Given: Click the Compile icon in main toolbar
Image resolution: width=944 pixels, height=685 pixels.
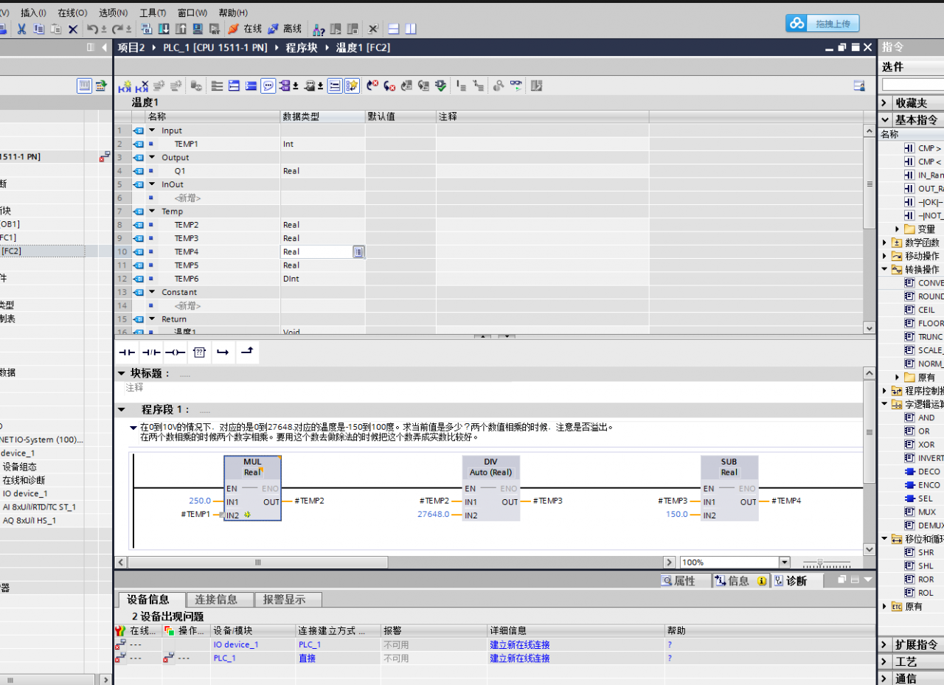Looking at the screenshot, I should tap(146, 29).
